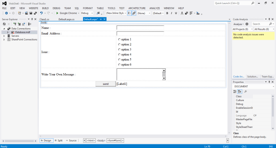Screen dimensions: 276x148
Task: Switch to the Team Explorer tab
Action: (x=267, y=76)
